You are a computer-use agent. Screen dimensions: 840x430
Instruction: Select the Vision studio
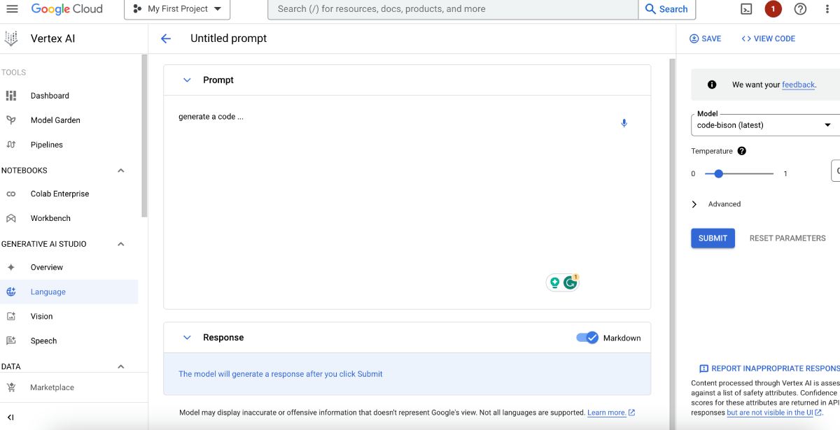click(42, 316)
